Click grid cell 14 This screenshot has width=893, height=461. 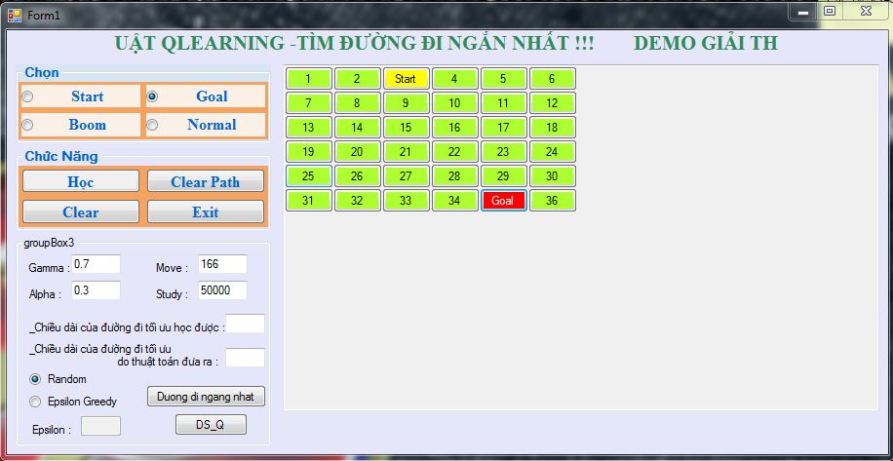point(358,128)
